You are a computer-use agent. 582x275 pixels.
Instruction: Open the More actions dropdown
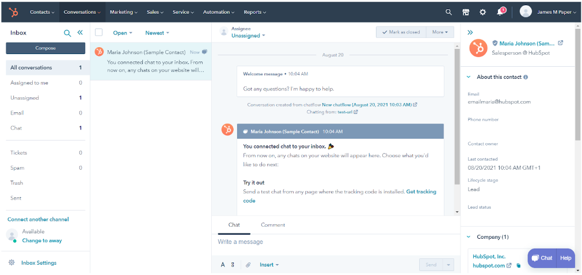[x=440, y=32]
